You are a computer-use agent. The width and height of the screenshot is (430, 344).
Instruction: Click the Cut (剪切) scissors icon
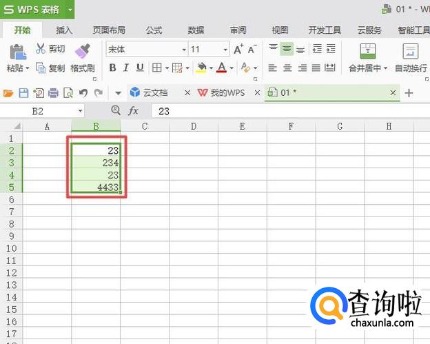41,49
